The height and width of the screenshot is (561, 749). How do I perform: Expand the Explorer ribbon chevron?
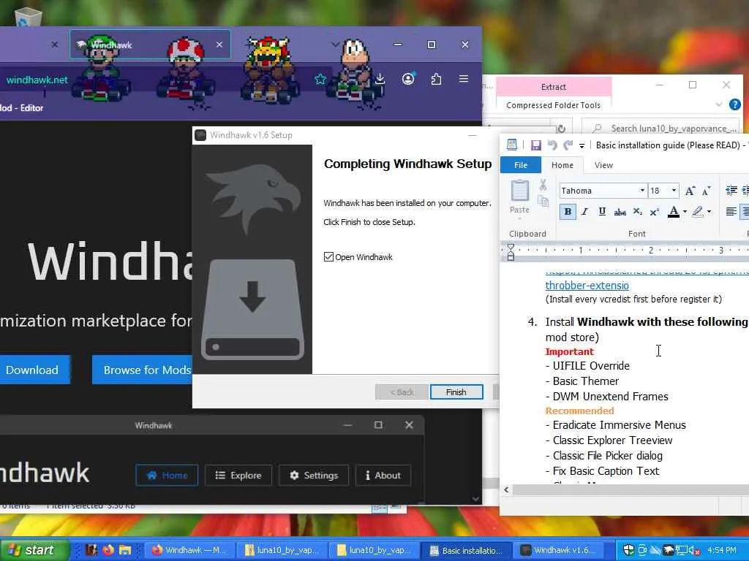(718, 104)
